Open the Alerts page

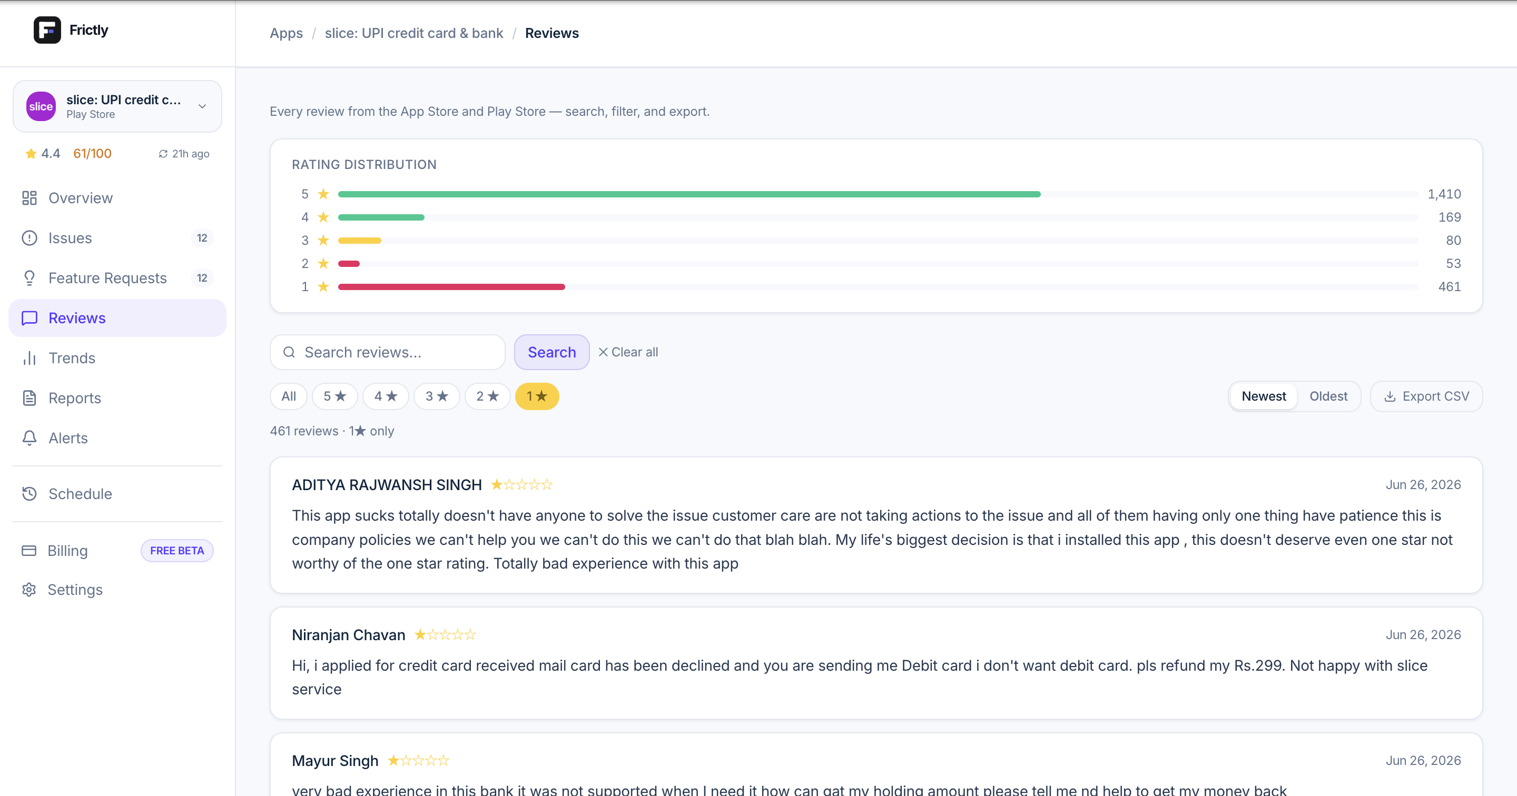coord(117,438)
